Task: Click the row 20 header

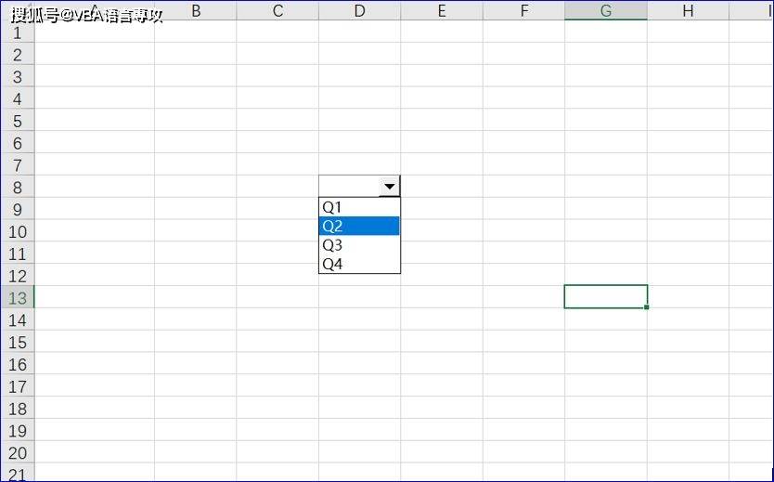Action: [x=17, y=453]
